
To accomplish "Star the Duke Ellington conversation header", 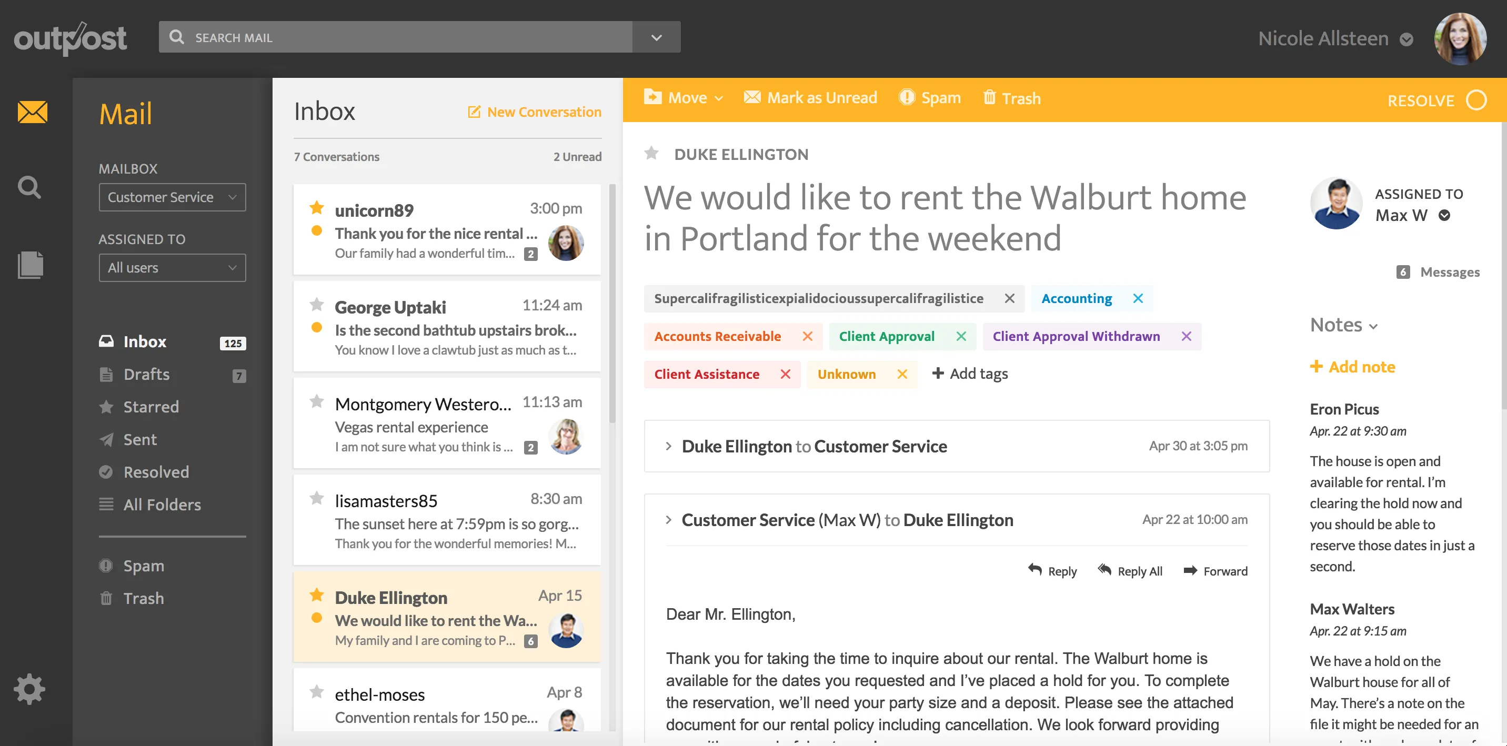I will [x=651, y=154].
